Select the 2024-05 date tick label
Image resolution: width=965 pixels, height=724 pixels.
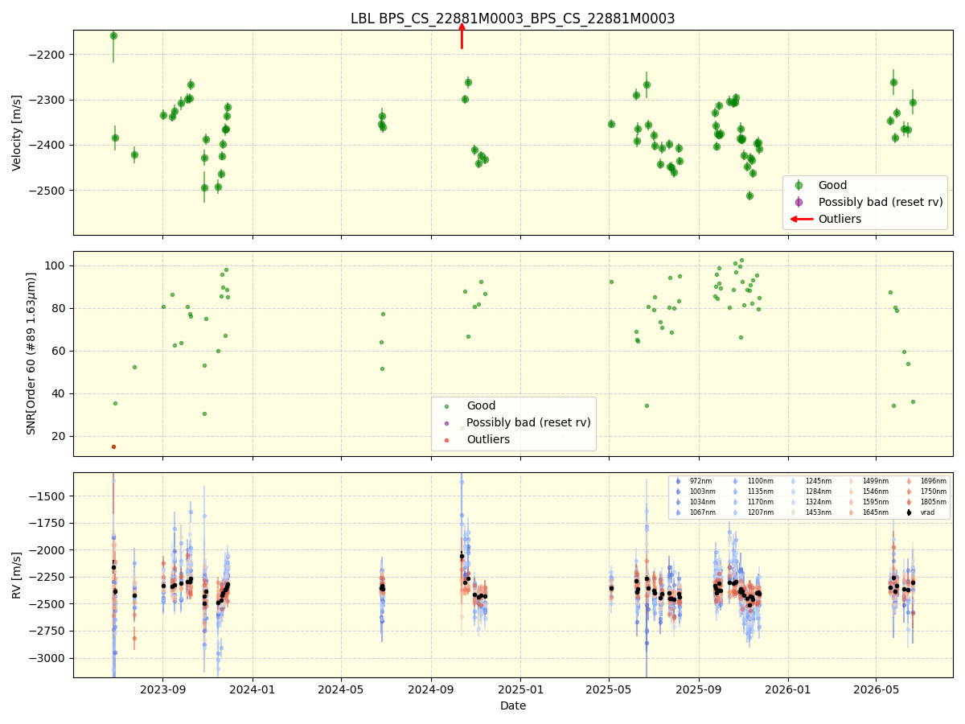341,689
